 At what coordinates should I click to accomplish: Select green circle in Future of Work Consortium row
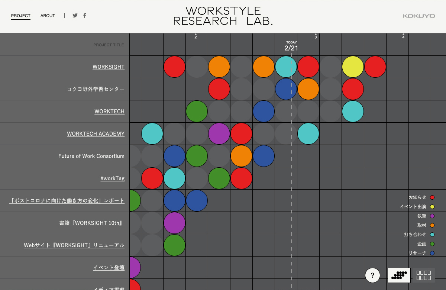[x=197, y=156]
